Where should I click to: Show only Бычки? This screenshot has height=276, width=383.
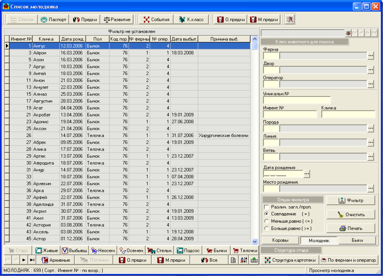point(216,251)
